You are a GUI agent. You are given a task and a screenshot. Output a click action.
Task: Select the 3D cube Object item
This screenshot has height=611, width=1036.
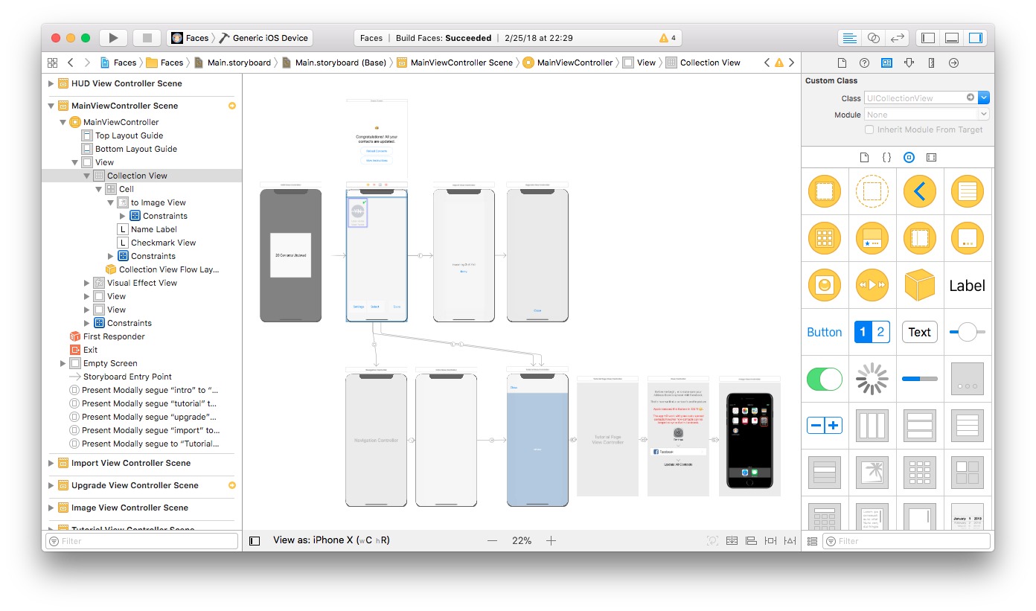click(919, 285)
